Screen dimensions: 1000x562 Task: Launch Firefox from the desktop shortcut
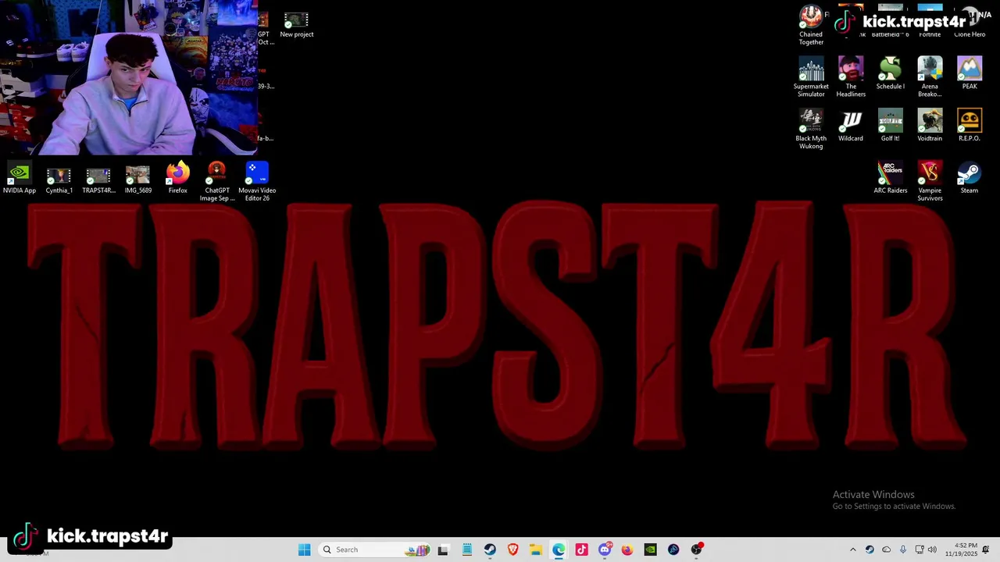[177, 178]
